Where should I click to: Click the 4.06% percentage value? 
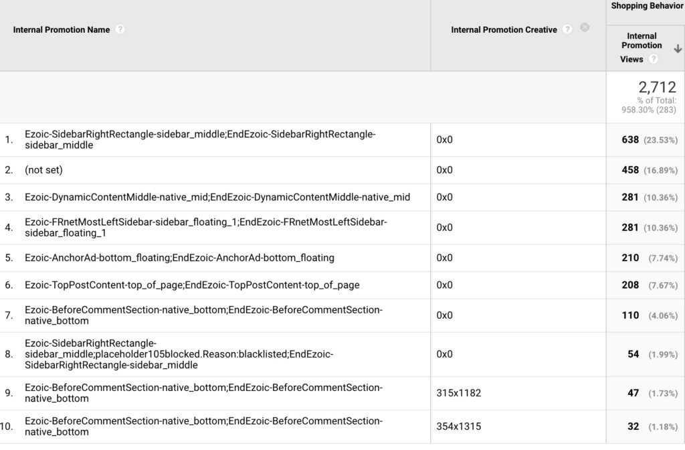tap(663, 315)
